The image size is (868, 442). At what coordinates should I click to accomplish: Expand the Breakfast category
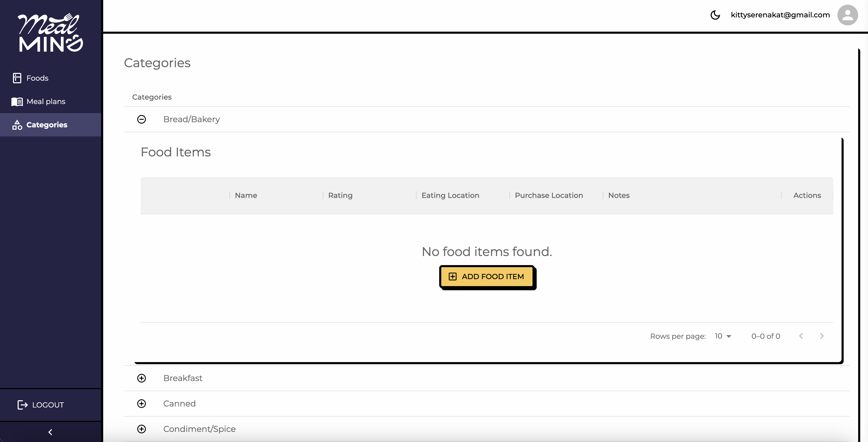coord(142,378)
